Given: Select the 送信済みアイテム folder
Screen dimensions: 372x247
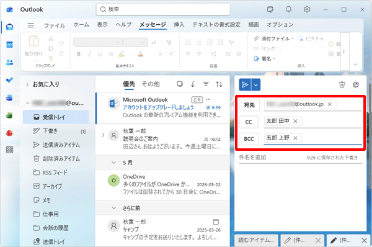Looking at the screenshot, I should pyautogui.click(x=56, y=145).
